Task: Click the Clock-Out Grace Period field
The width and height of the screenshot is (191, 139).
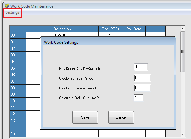Action: (143, 88)
